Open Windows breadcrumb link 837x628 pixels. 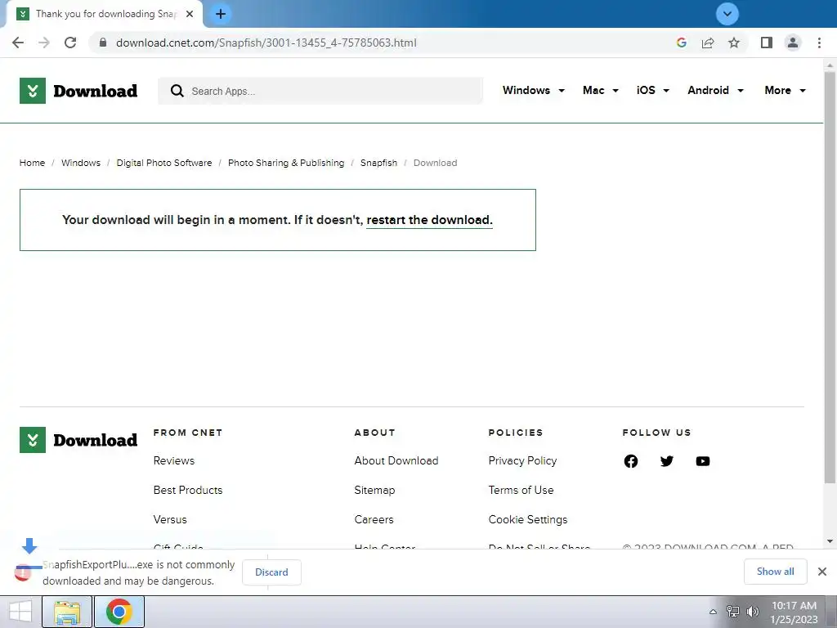[x=81, y=163]
